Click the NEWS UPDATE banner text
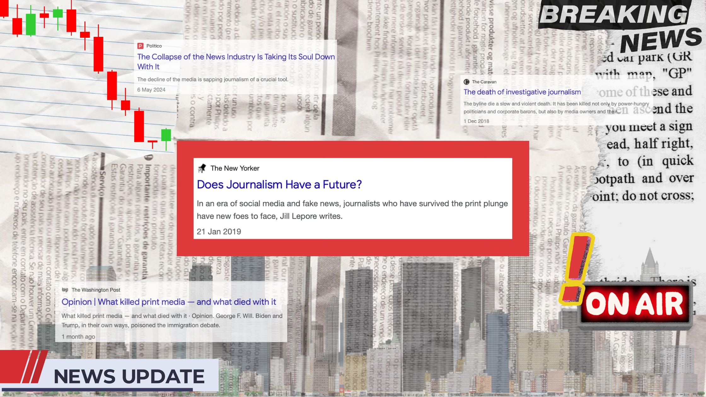This screenshot has height=397, width=706. coord(129,377)
